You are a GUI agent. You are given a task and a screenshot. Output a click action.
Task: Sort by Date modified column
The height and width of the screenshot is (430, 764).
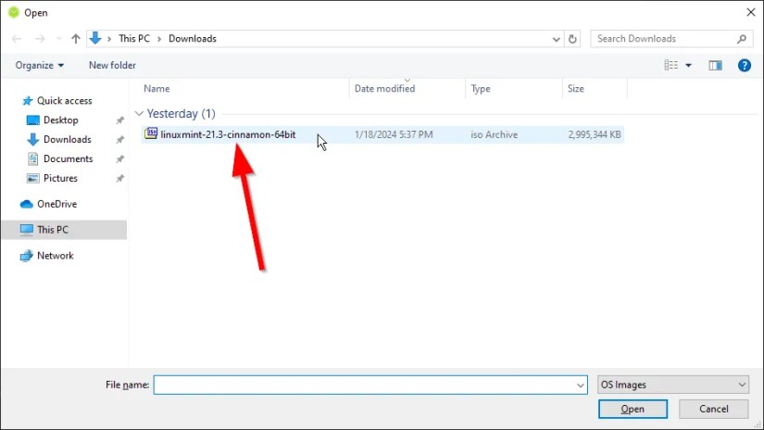[384, 89]
